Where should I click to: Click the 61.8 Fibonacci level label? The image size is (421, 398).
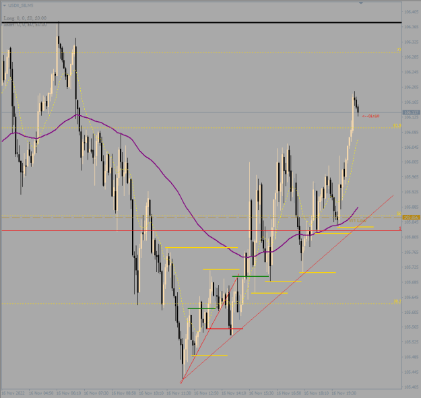point(397,125)
